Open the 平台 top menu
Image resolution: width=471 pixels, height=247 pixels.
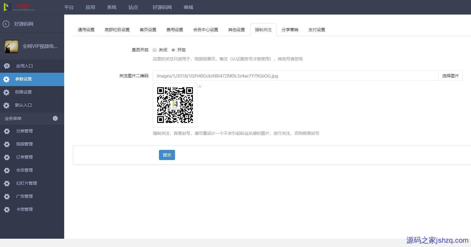click(x=69, y=7)
